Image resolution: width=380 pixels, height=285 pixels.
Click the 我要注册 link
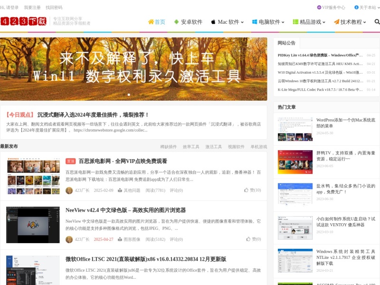coord(32,8)
